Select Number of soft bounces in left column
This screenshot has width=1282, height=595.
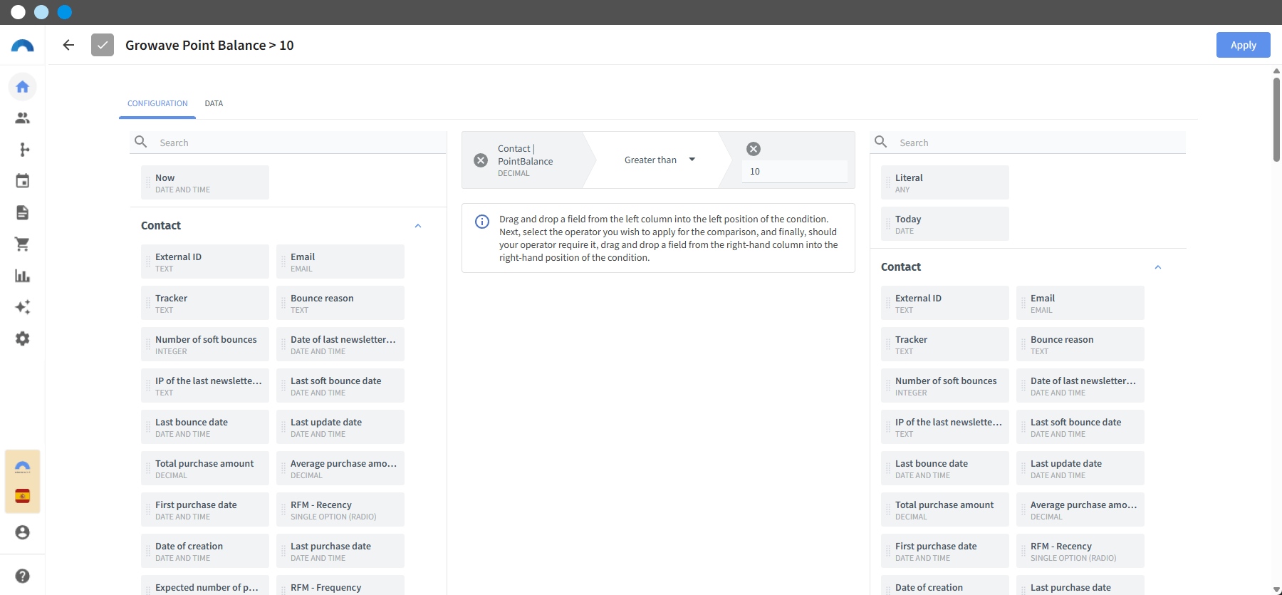coord(205,344)
